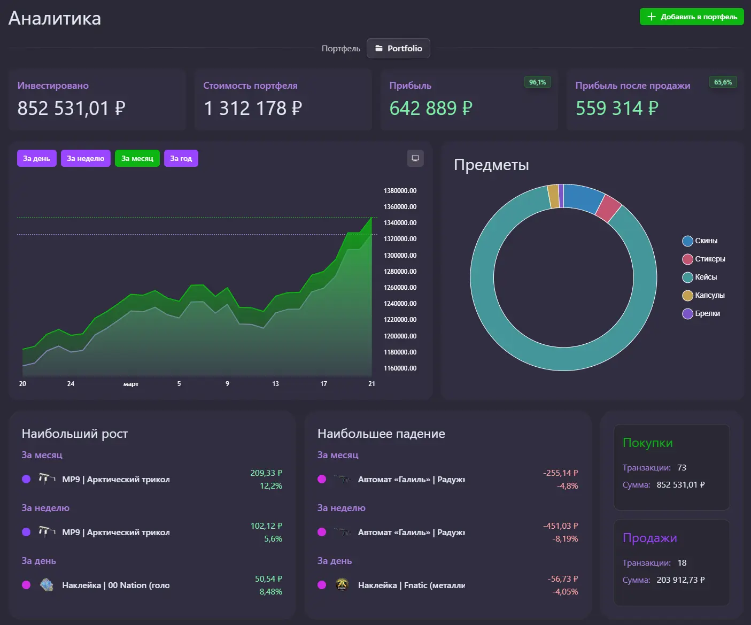The width and height of the screenshot is (751, 625).
Task: Select the За неделю chart period
Action: pyautogui.click(x=86, y=158)
